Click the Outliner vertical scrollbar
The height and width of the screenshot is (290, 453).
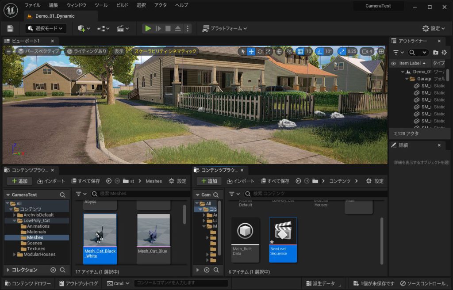(x=448, y=75)
